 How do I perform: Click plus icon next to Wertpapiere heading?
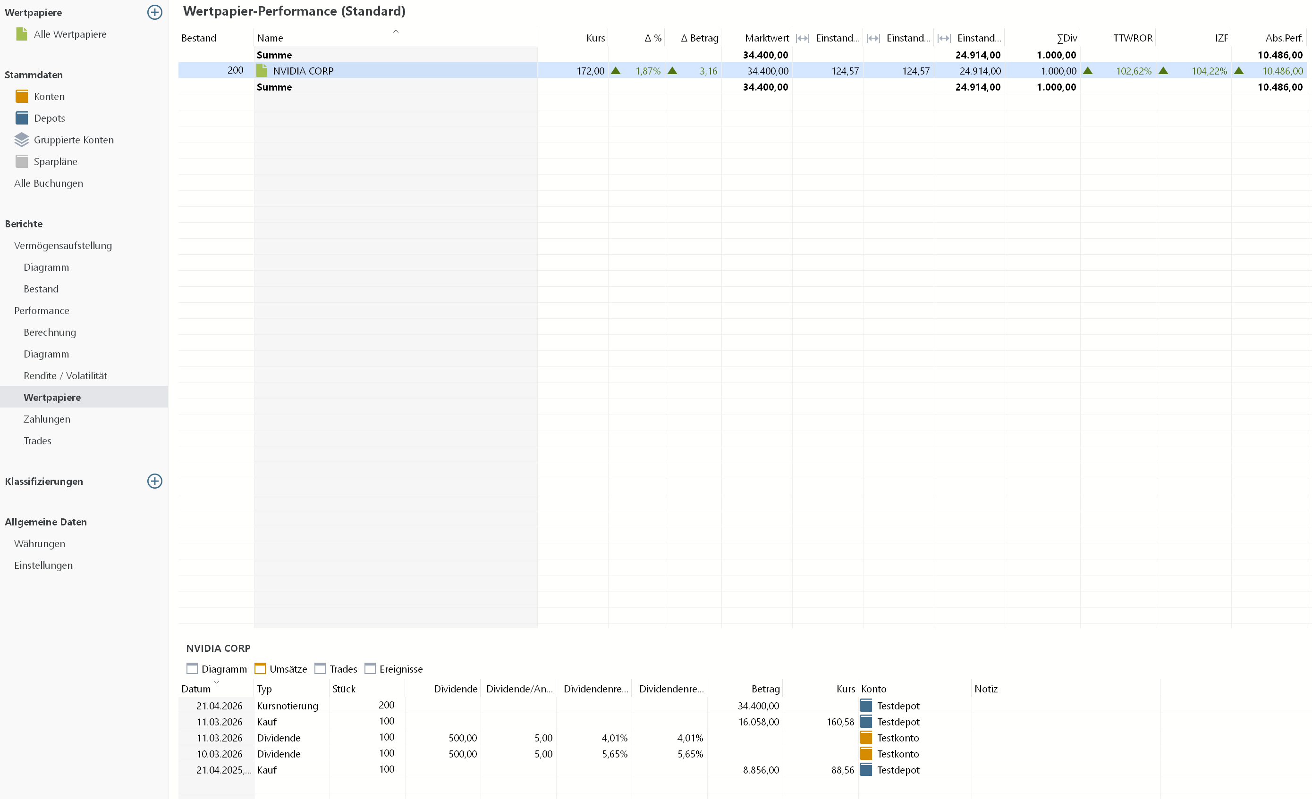tap(154, 12)
